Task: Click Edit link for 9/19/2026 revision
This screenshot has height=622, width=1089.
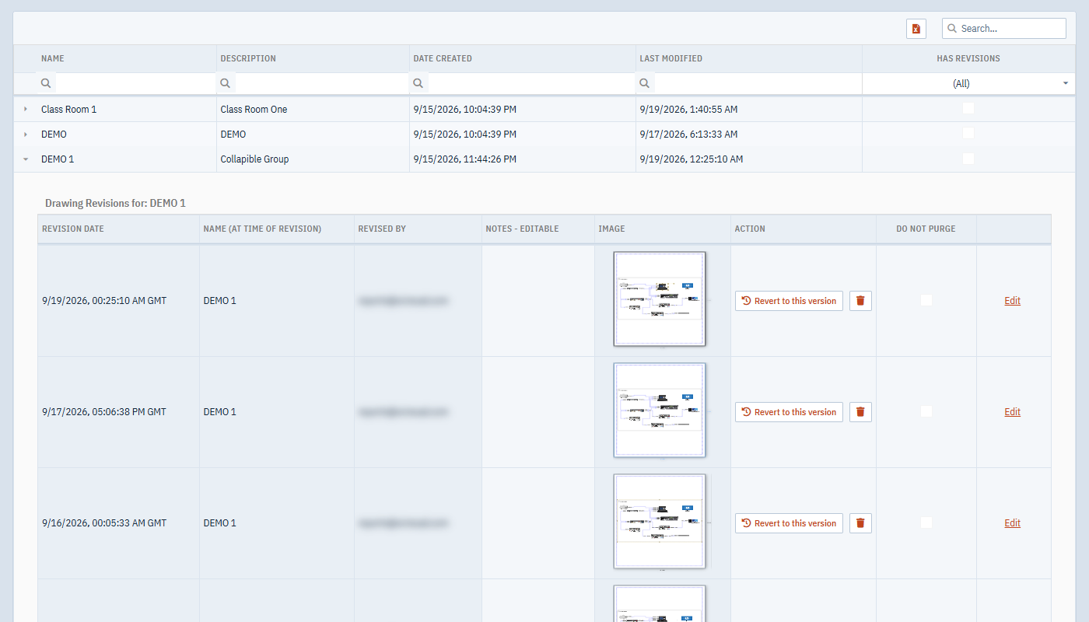Action: click(x=1012, y=301)
